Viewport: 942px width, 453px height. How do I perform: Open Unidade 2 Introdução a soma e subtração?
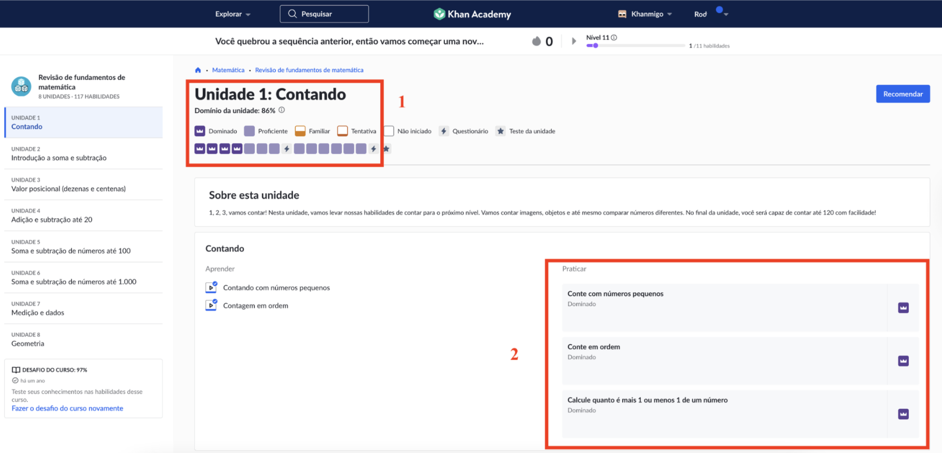[83, 153]
